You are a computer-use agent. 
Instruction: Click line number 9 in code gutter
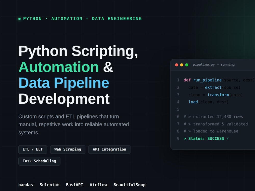178,139
